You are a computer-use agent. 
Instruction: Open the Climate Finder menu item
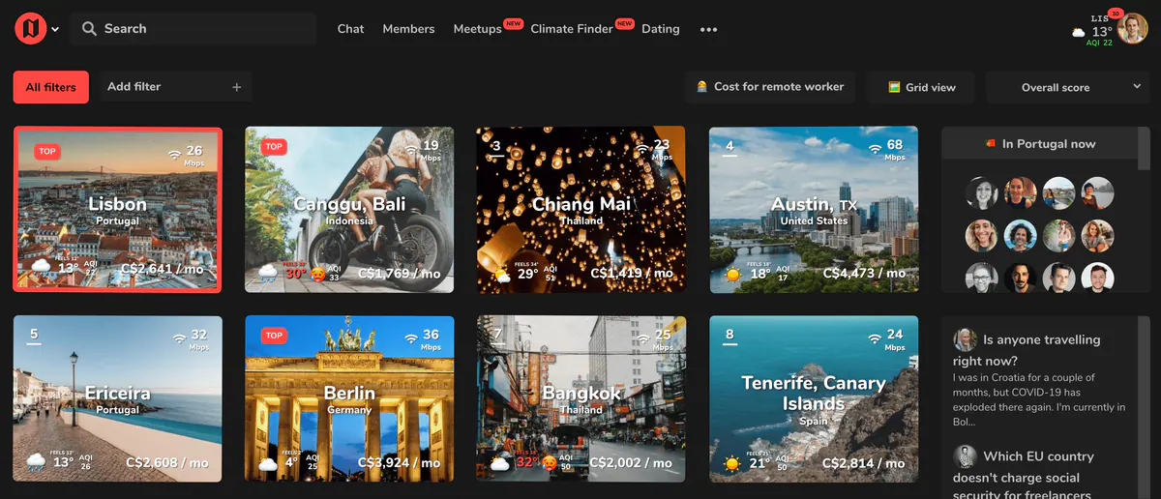click(x=572, y=29)
